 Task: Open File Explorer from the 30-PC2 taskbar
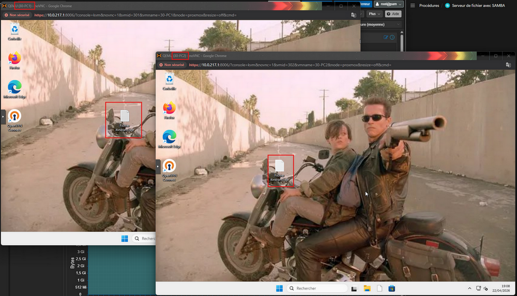tap(367, 288)
